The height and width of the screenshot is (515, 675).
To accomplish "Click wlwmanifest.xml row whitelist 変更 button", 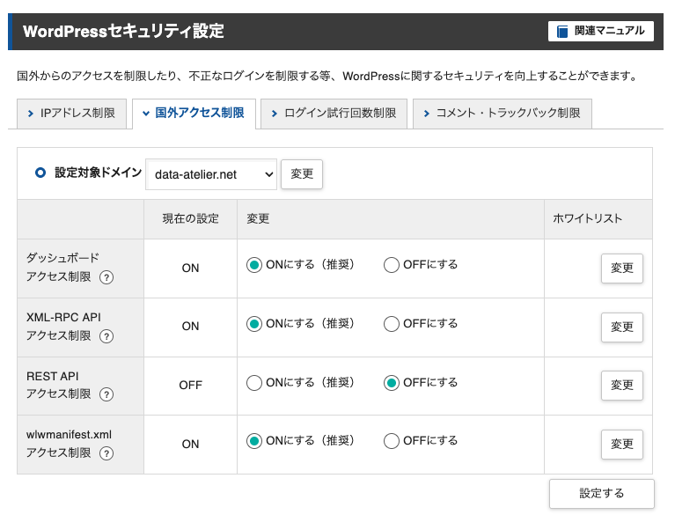I will 622,445.
